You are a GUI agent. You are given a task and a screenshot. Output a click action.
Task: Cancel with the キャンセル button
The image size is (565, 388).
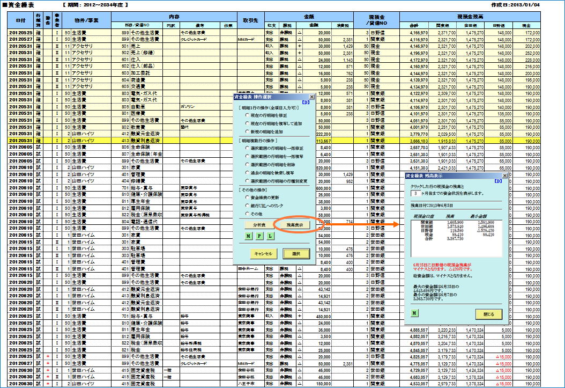pyautogui.click(x=263, y=253)
